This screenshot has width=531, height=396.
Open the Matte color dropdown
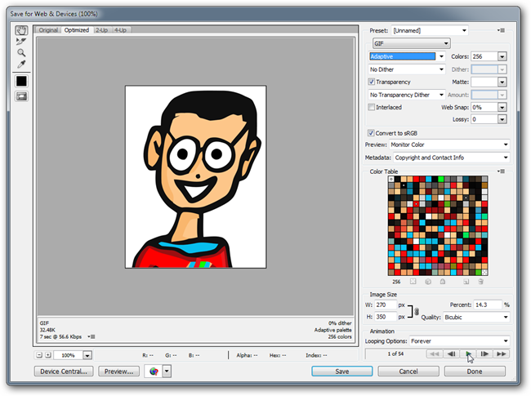(x=502, y=82)
